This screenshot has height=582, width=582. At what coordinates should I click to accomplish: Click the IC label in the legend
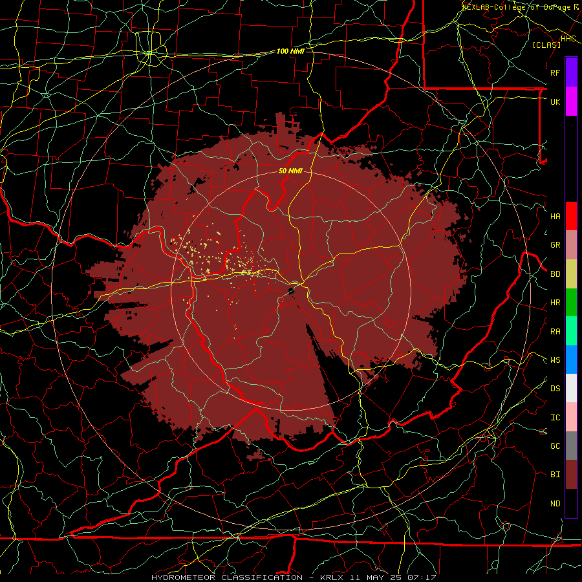point(555,418)
